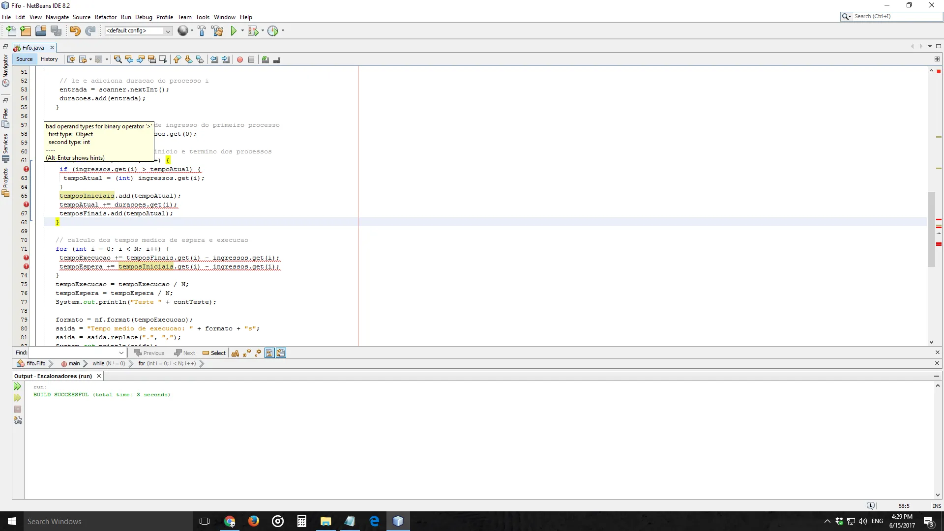944x531 pixels.
Task: Expand the Run Project arrow dropdown
Action: pyautogui.click(x=242, y=31)
